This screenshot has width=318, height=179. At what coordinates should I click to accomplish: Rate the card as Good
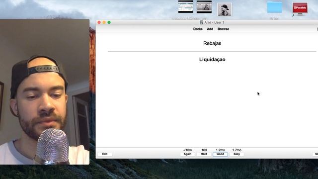tap(220, 154)
